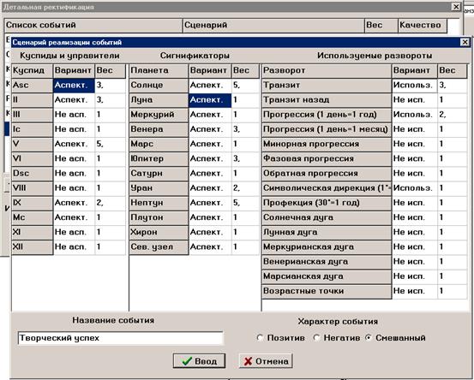Click weight 2, for Прогрессия (1 день=1 год)
Screen dimensions: 474x380
click(453, 115)
